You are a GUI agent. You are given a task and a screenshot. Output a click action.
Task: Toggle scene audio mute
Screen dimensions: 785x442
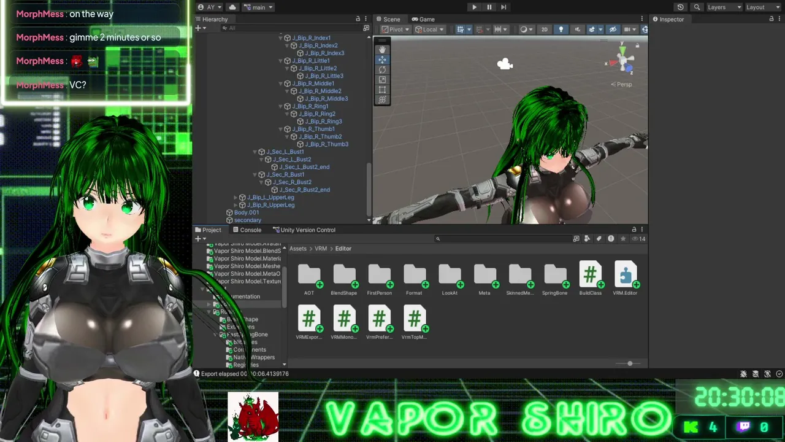click(x=577, y=29)
